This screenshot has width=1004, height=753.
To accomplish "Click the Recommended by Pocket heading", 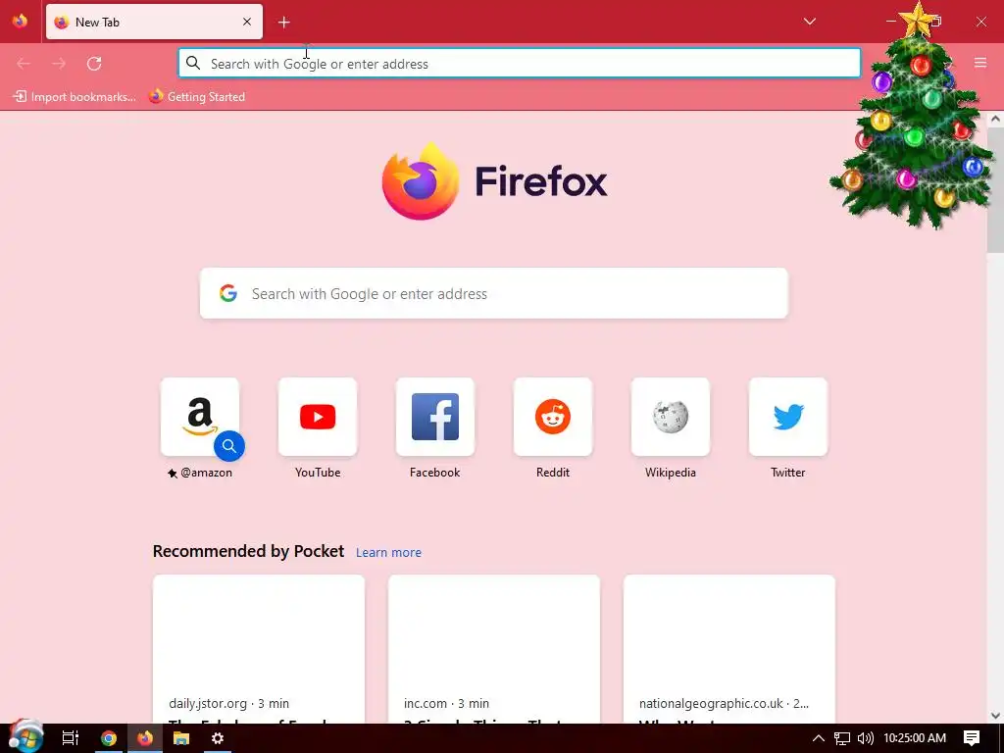I will (248, 551).
